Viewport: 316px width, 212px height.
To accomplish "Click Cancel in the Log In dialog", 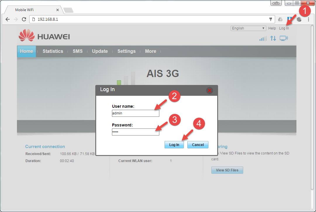I will 198,145.
